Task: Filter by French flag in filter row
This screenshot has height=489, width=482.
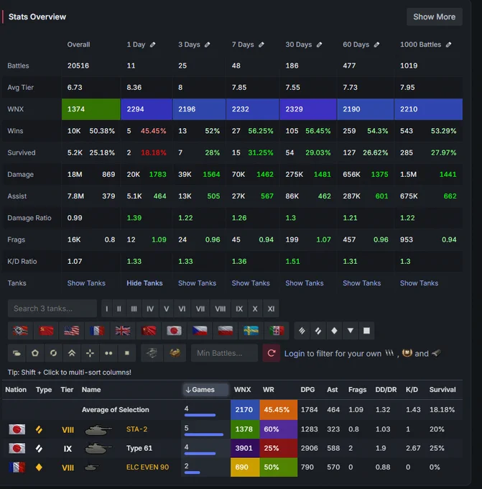Action: coord(97,331)
